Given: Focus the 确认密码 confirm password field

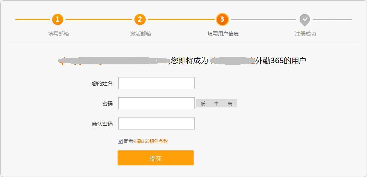Looking at the screenshot, I should (x=157, y=123).
